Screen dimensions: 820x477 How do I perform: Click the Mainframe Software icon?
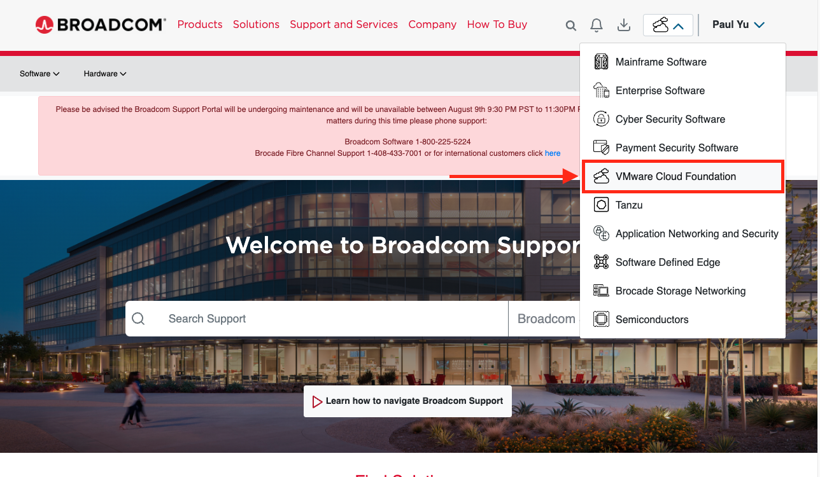tap(601, 62)
